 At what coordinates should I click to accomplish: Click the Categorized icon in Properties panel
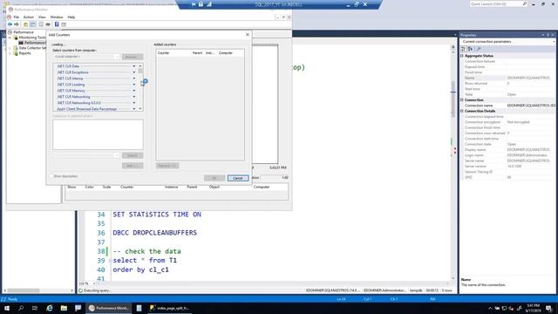pyautogui.click(x=464, y=49)
